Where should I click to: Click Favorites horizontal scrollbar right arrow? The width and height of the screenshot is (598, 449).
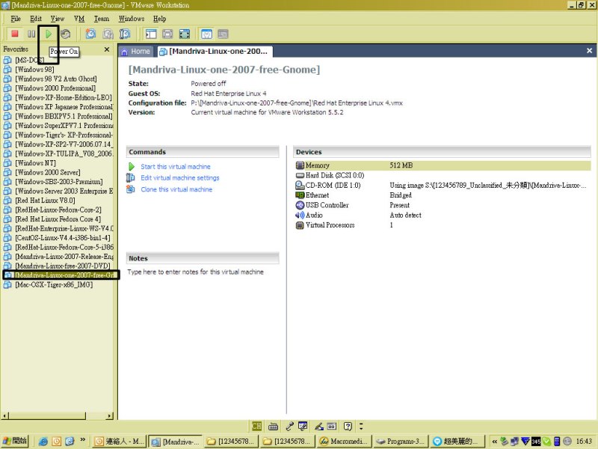[x=110, y=416]
